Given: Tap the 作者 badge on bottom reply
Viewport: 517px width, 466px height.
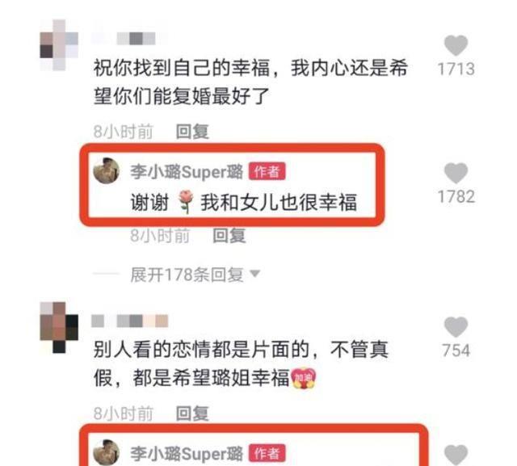Looking at the screenshot, I should pyautogui.click(x=267, y=453).
